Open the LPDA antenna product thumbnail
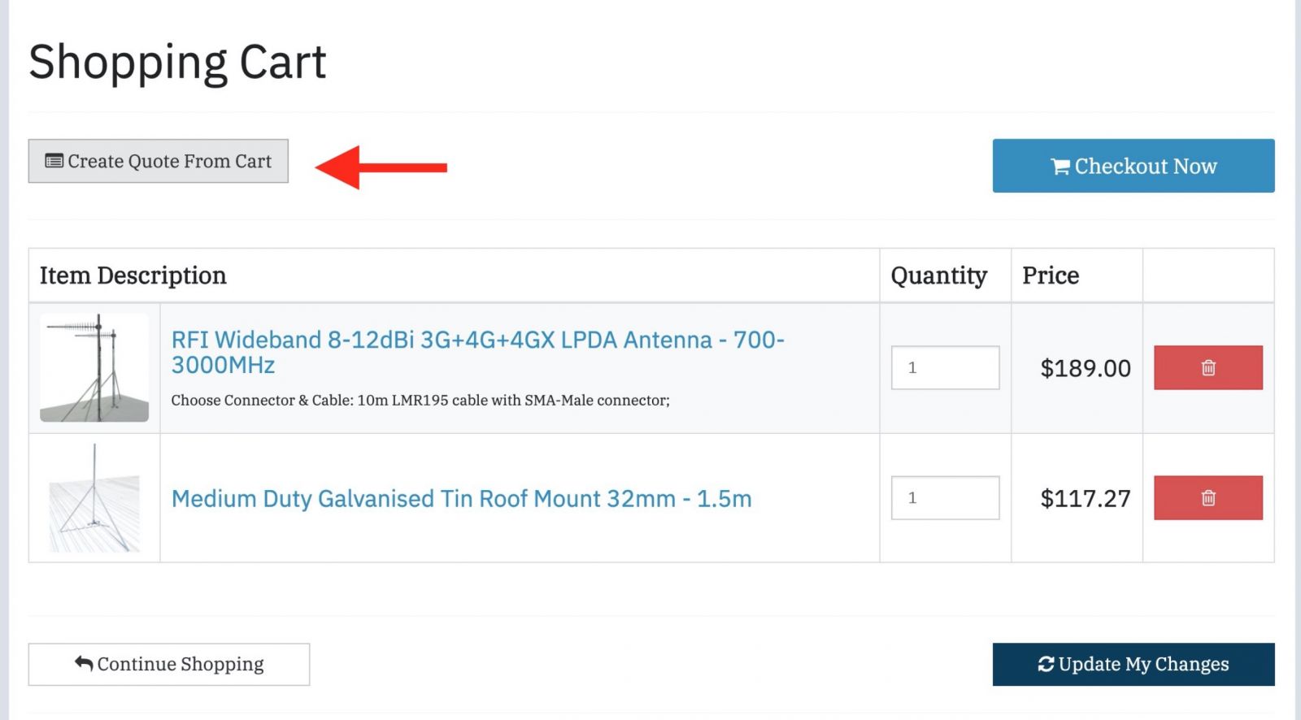This screenshot has width=1301, height=720. (94, 367)
